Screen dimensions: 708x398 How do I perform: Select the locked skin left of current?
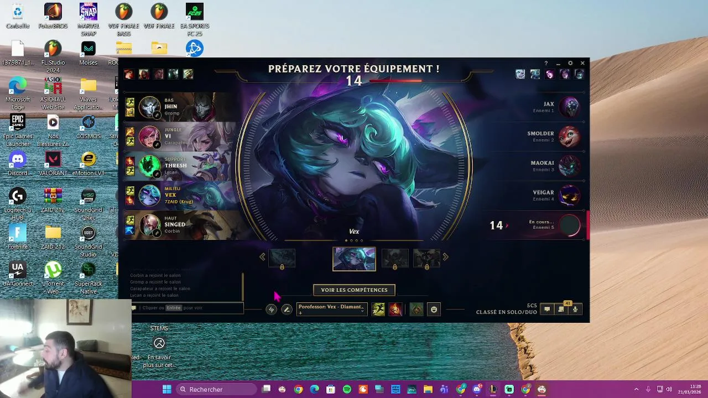click(x=282, y=259)
